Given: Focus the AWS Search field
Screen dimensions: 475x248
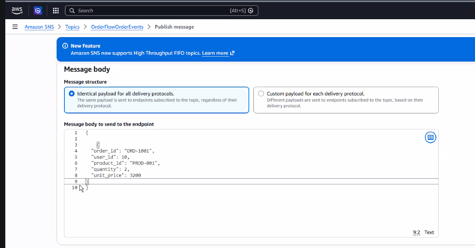Looking at the screenshot, I should (x=161, y=11).
